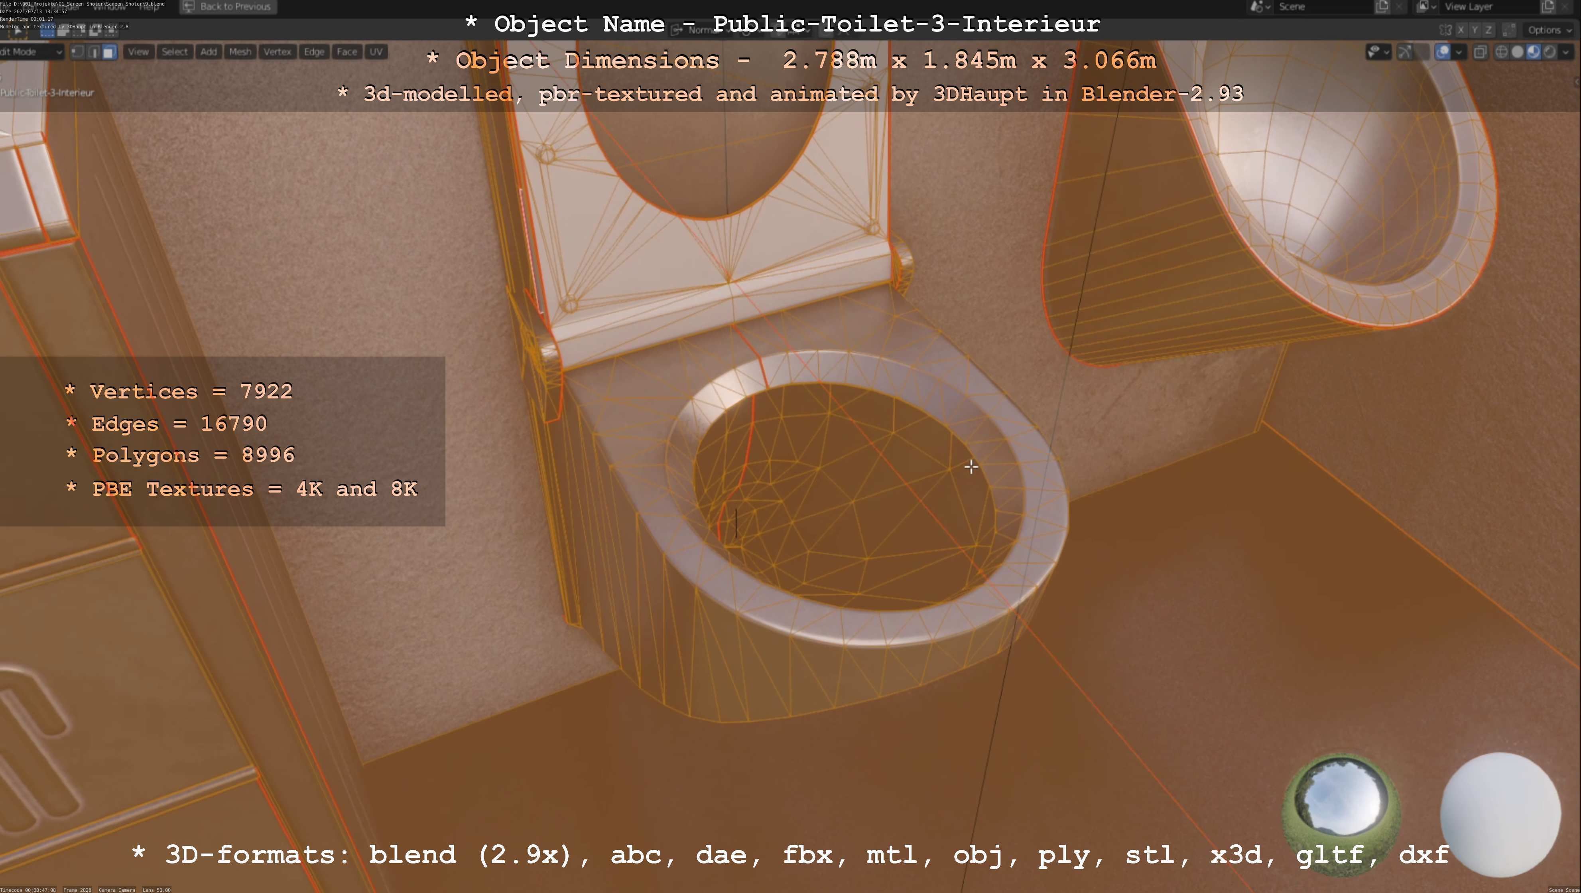The height and width of the screenshot is (893, 1581).
Task: Click the mesh mirror symmetry icon
Action: [1446, 30]
